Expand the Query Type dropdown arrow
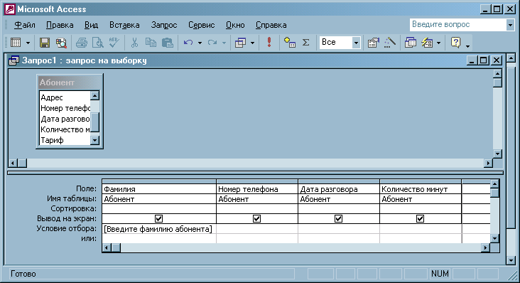This screenshot has height=283, width=520. [x=252, y=43]
